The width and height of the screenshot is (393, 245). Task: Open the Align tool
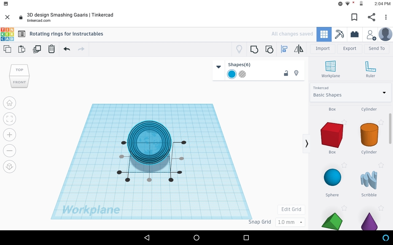[284, 49]
